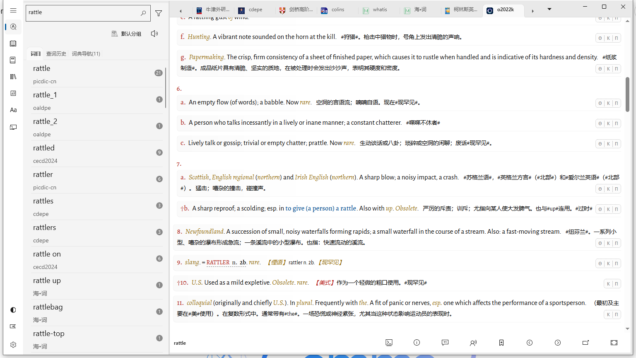Switch to the 柯林斯英 dictionary tab

click(x=462, y=10)
